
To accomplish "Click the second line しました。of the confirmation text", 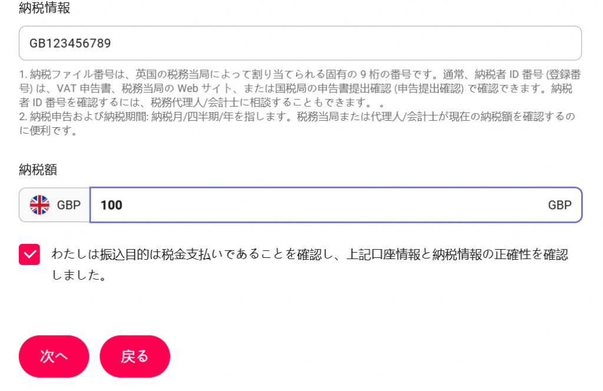I will [x=79, y=275].
